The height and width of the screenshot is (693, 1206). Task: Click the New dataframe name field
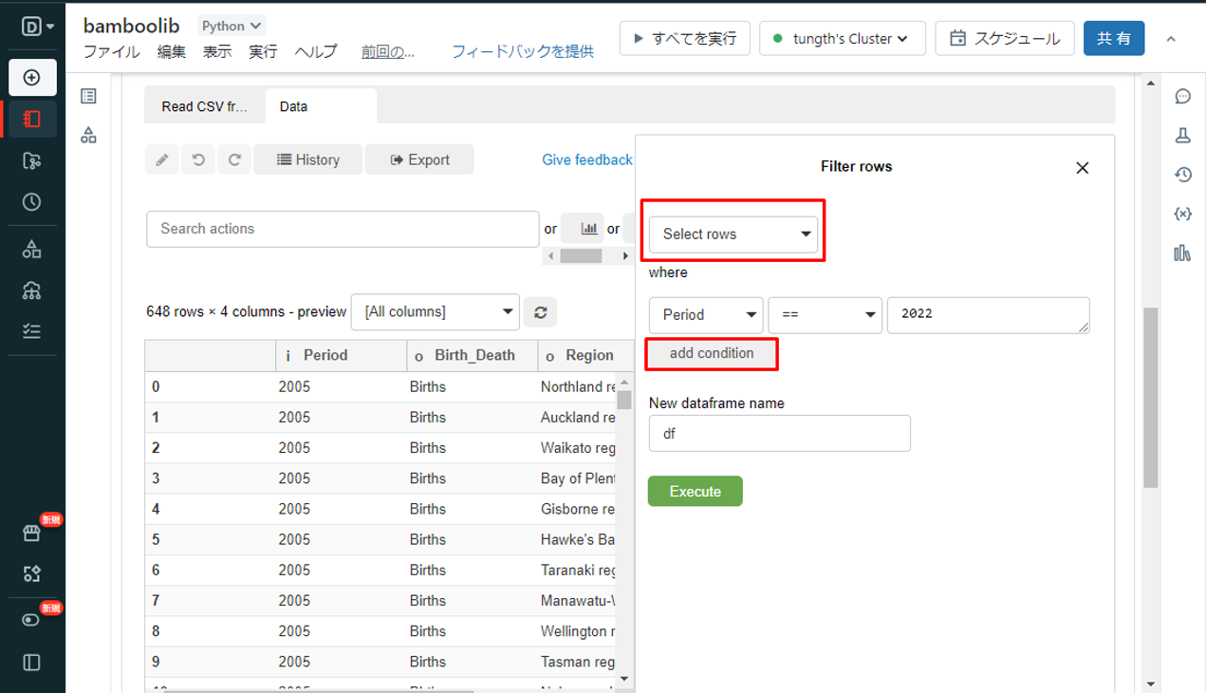pyautogui.click(x=779, y=434)
